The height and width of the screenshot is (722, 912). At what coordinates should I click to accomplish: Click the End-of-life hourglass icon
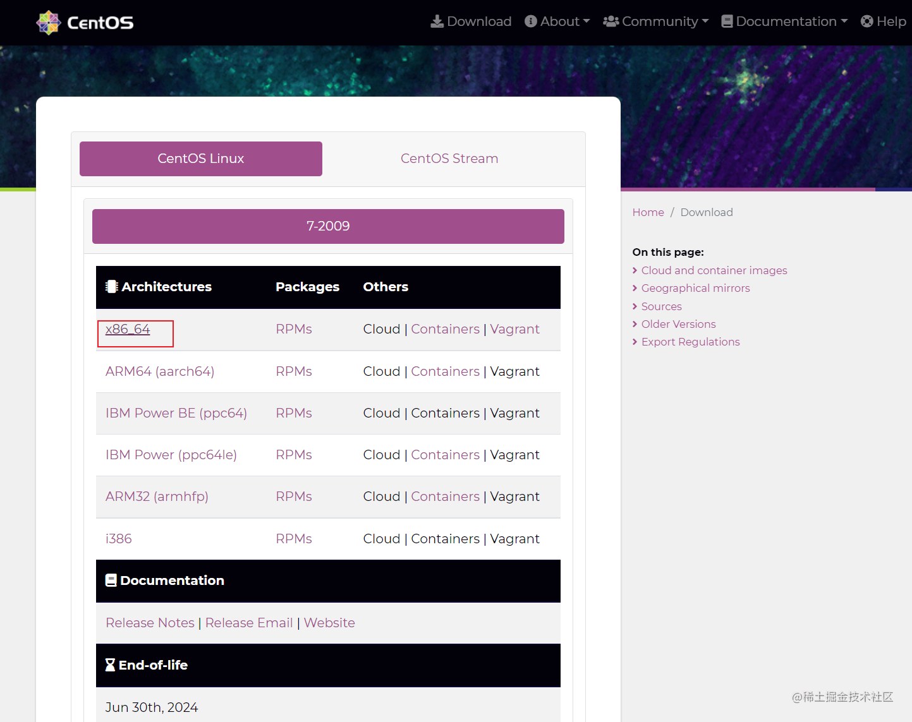coord(110,665)
